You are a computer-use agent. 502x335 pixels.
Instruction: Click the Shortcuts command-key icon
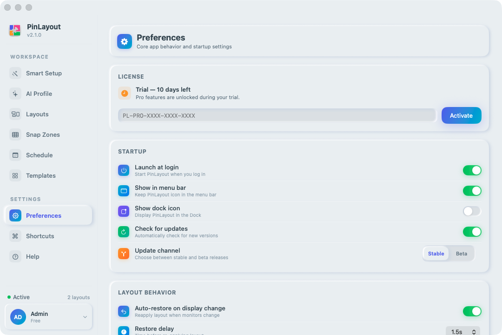15,236
